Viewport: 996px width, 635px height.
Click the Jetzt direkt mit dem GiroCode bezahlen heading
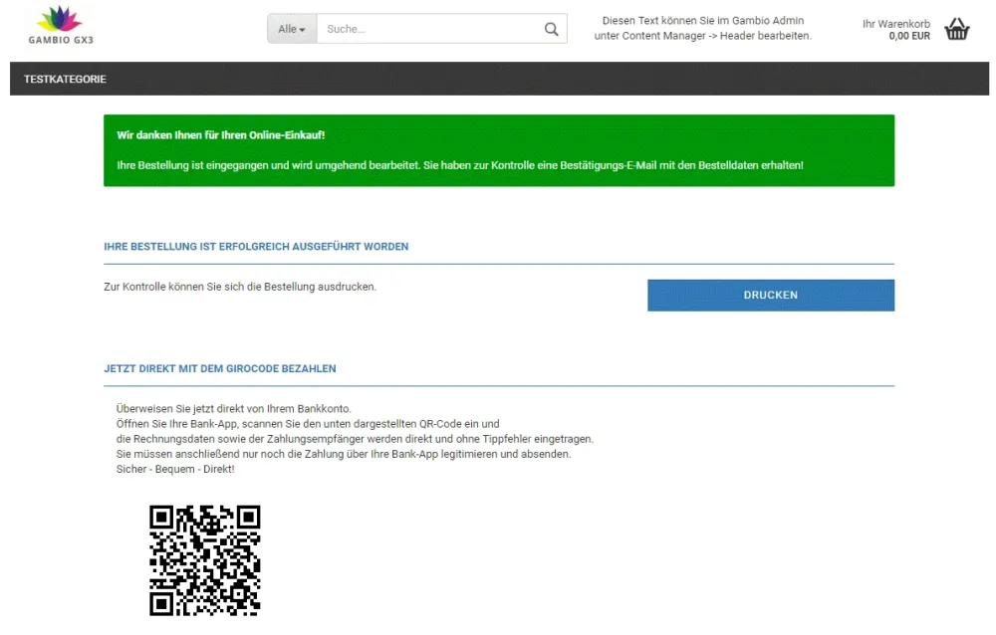click(x=220, y=369)
